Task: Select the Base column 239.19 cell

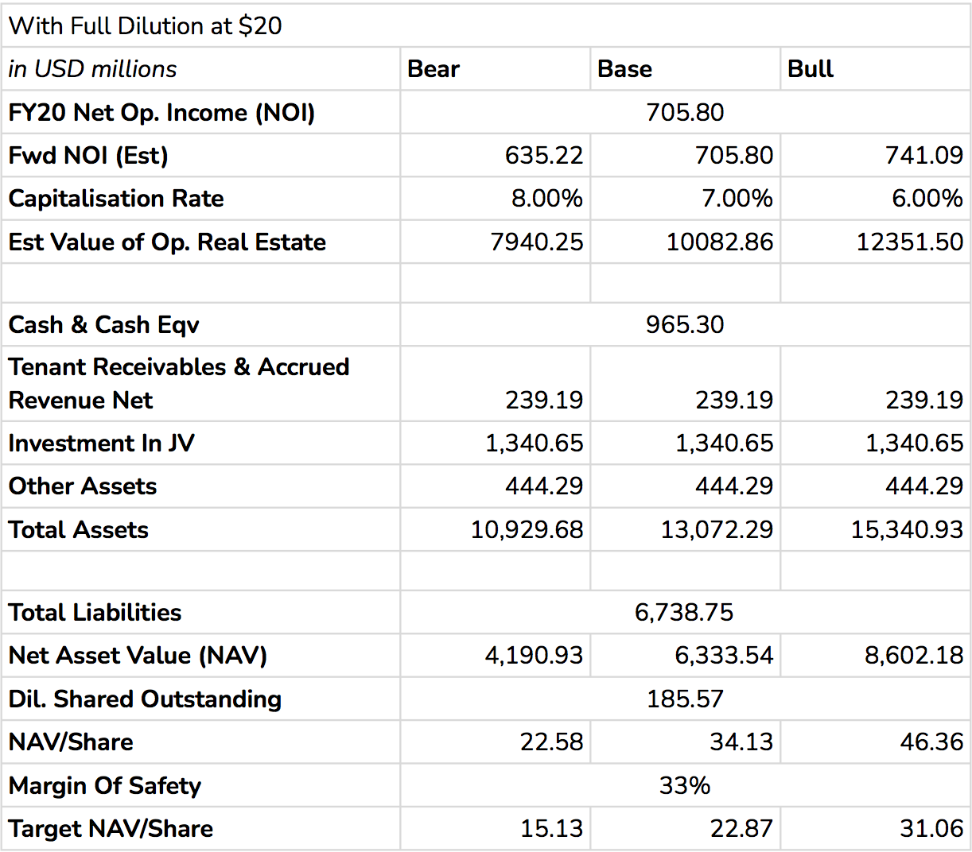Action: pos(685,383)
